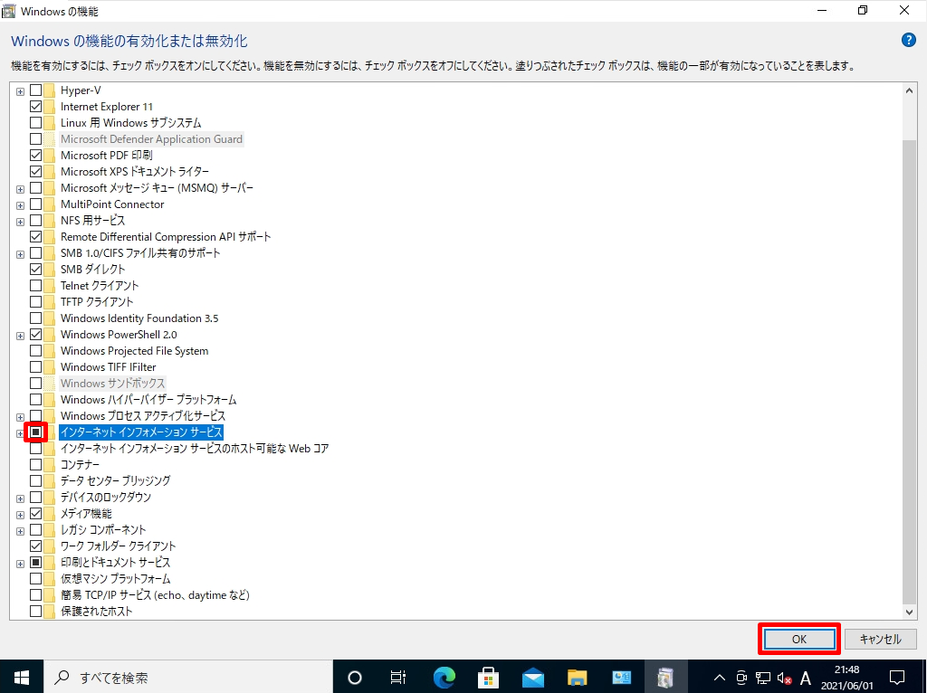Open the help question mark icon
Image resolution: width=927 pixels, height=693 pixels.
(908, 40)
